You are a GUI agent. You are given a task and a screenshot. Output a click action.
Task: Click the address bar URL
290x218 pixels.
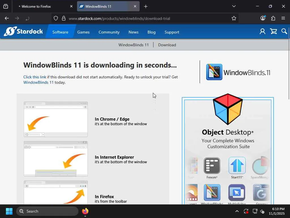point(119,18)
